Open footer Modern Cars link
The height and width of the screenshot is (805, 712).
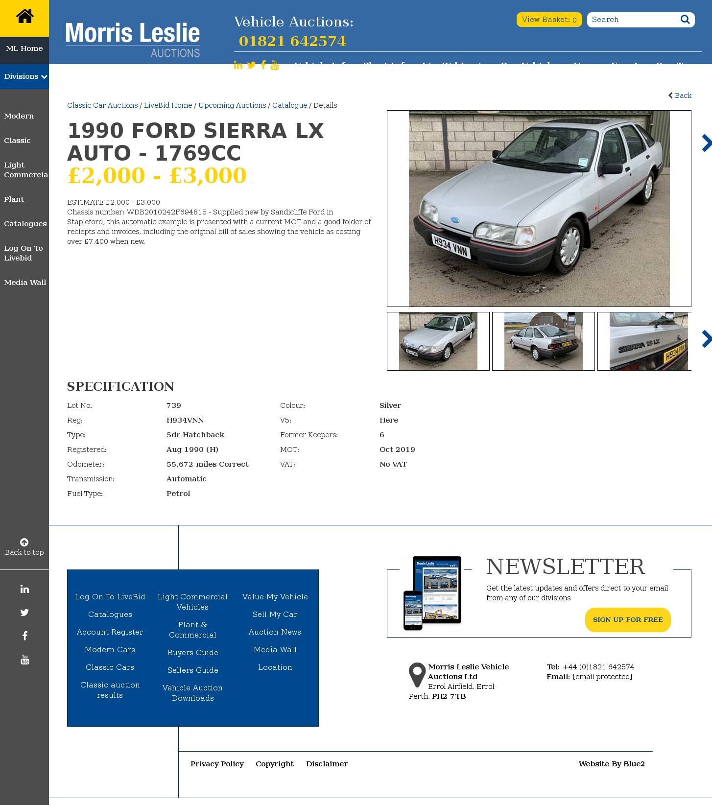(x=110, y=650)
